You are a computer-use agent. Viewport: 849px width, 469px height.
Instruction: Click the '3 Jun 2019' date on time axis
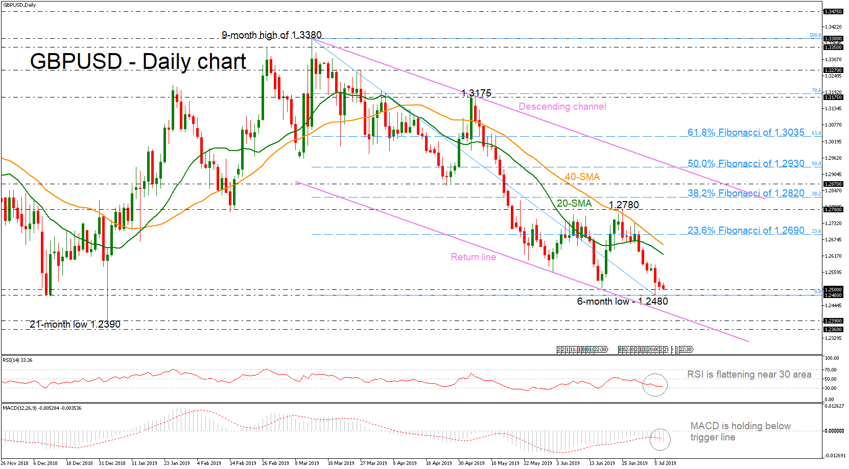click(x=568, y=463)
